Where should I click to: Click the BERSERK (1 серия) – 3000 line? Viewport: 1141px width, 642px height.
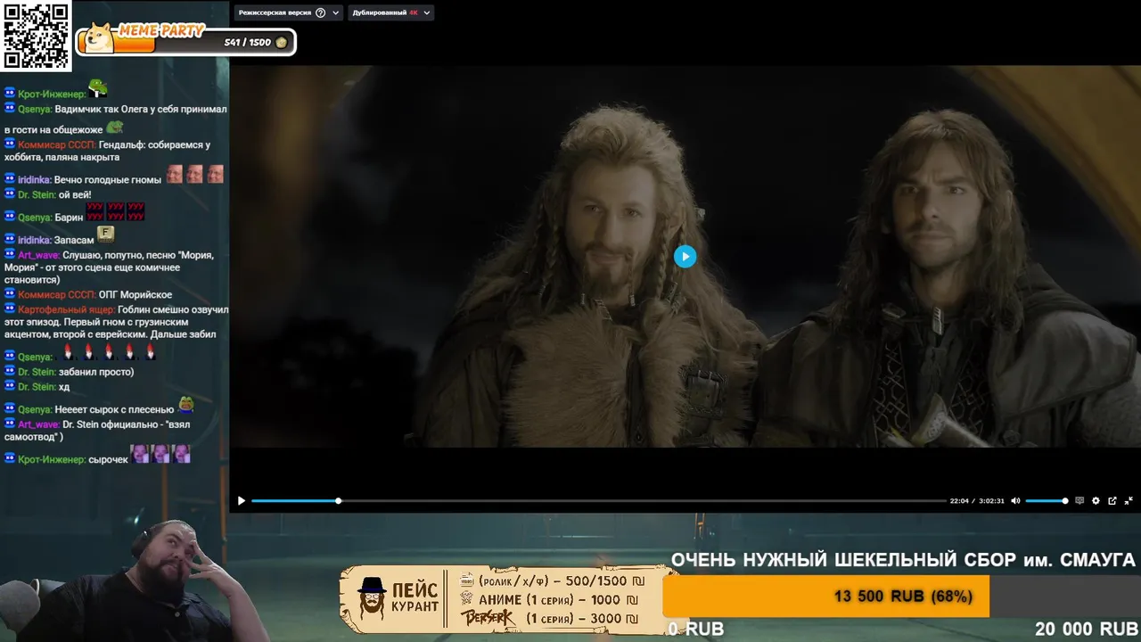coord(549,619)
